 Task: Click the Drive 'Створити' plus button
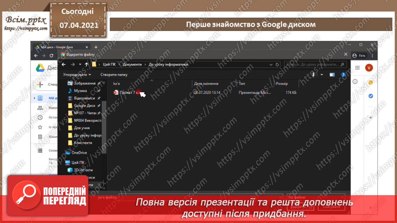click(x=40, y=84)
